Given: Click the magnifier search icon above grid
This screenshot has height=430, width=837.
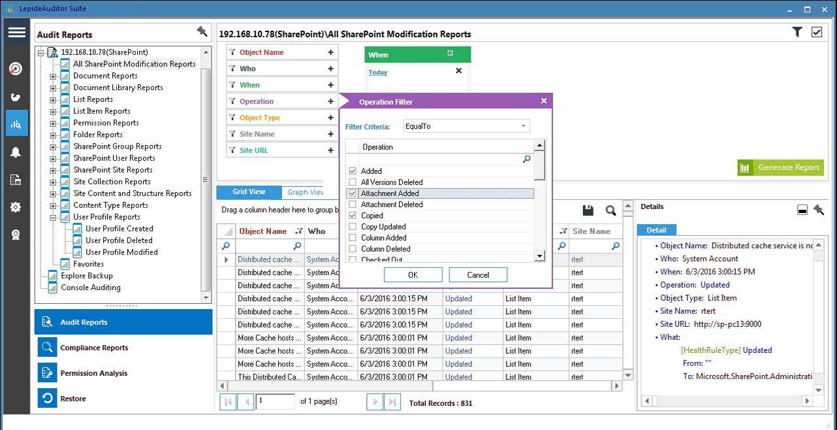Looking at the screenshot, I should click(x=610, y=210).
